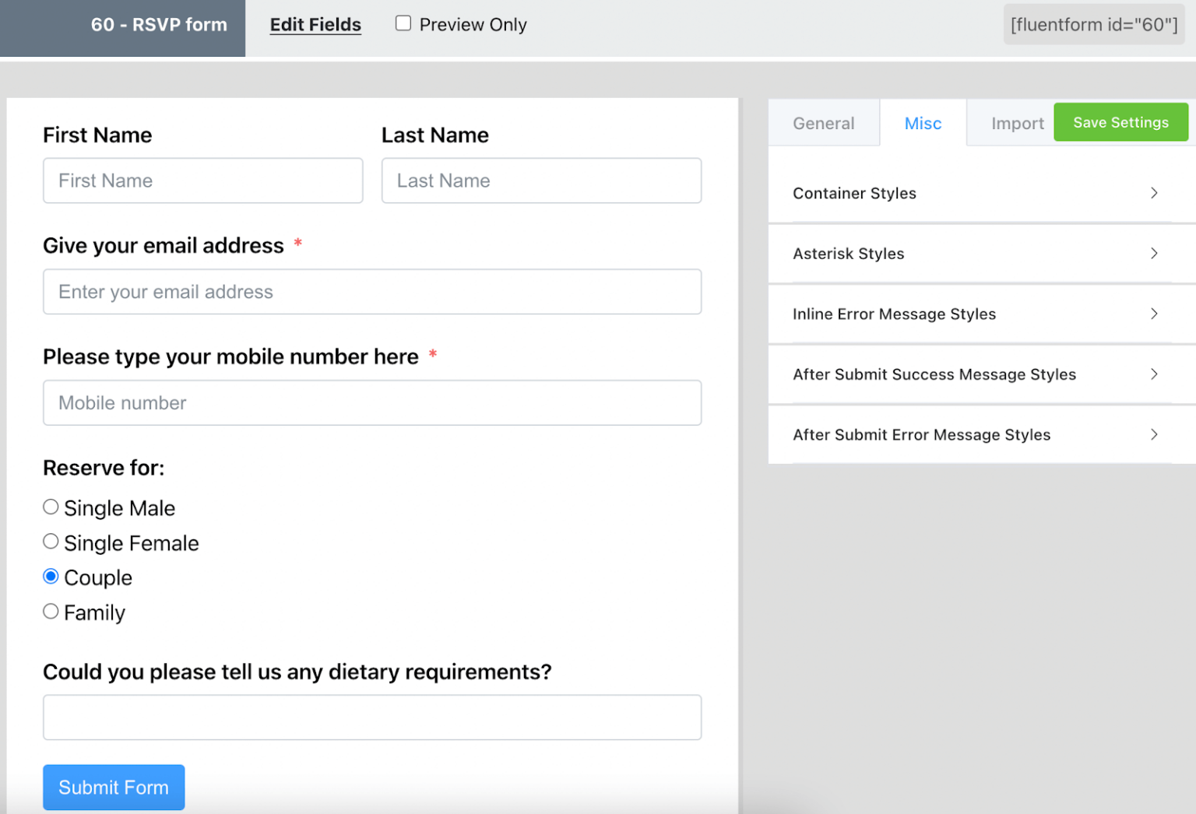Enable the Preview Only checkbox
The width and height of the screenshot is (1196, 814).
click(x=403, y=23)
